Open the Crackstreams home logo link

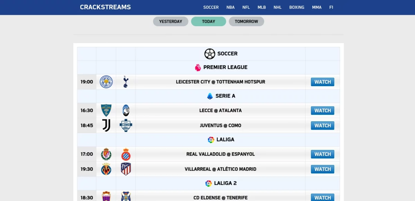tap(105, 7)
